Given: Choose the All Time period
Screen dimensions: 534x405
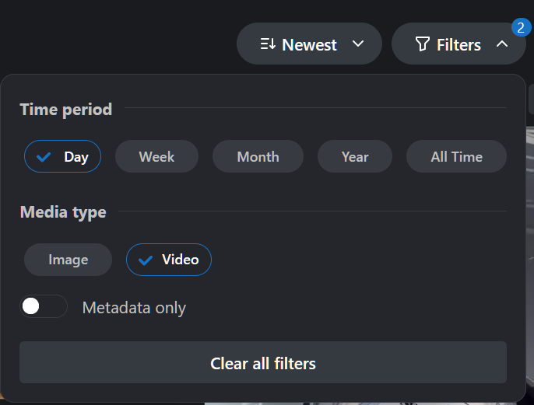Looking at the screenshot, I should coord(456,156).
